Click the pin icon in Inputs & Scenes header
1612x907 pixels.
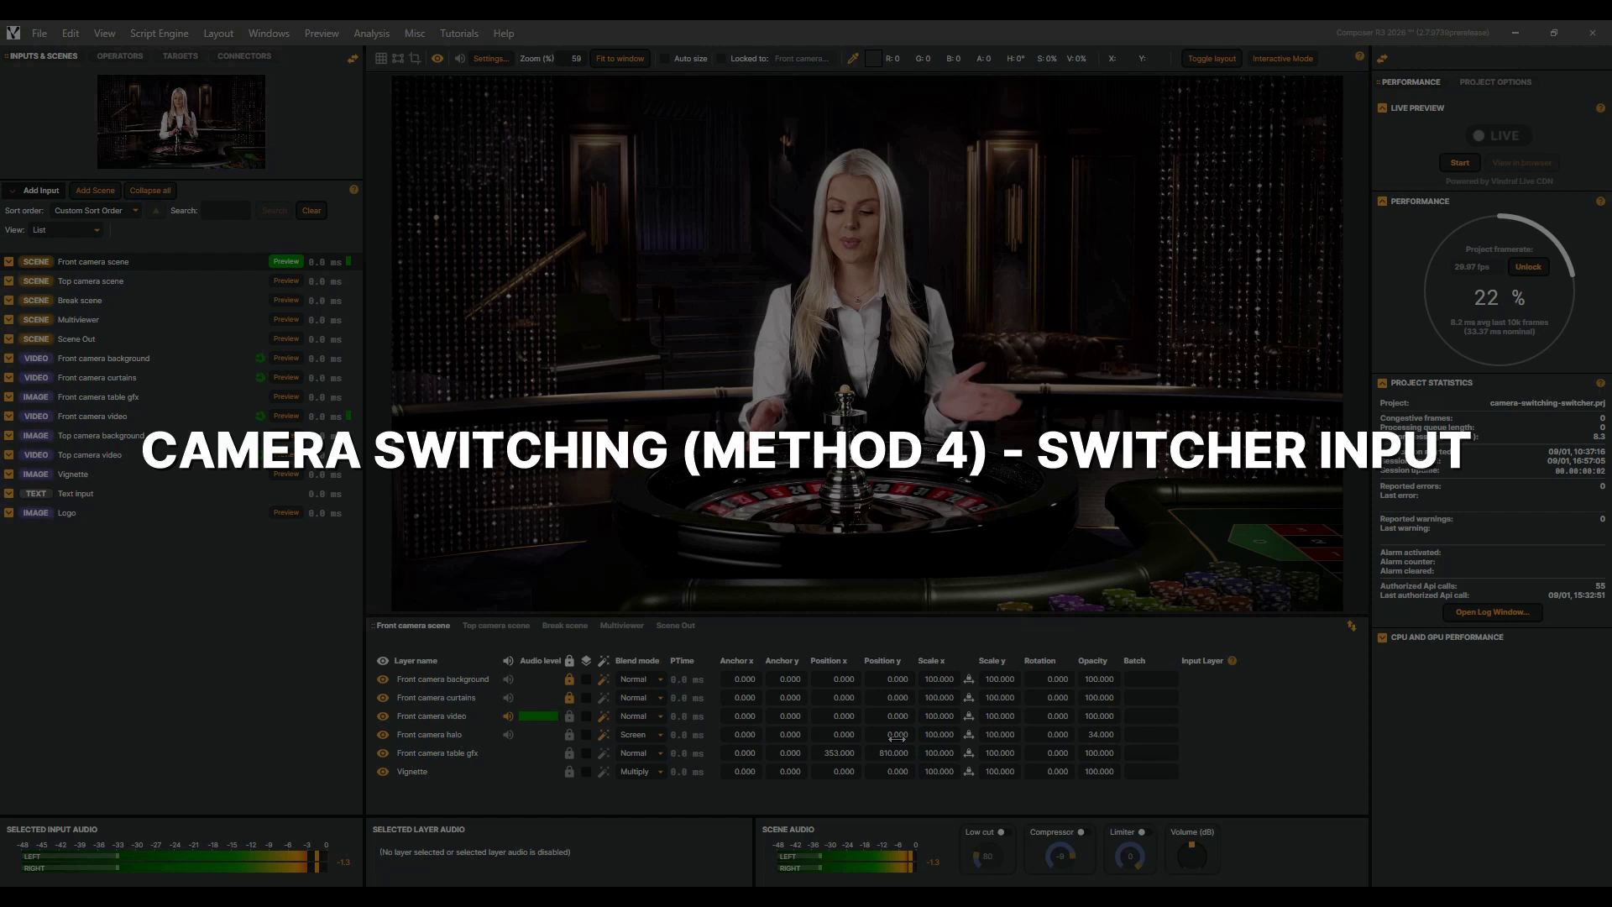353,58
